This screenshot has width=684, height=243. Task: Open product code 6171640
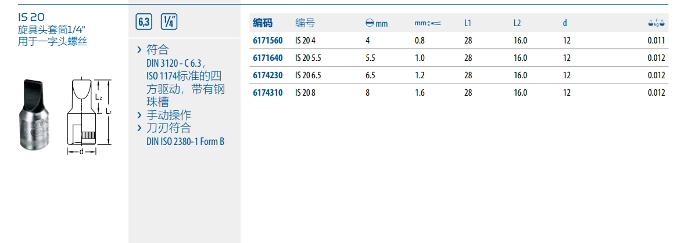click(268, 58)
